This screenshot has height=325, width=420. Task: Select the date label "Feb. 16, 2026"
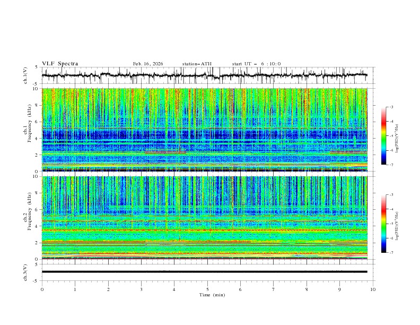(148, 64)
